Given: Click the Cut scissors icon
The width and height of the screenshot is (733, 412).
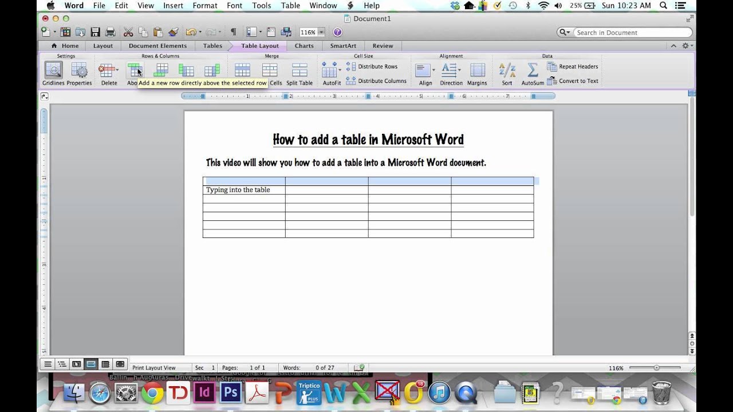Looking at the screenshot, I should tap(128, 32).
